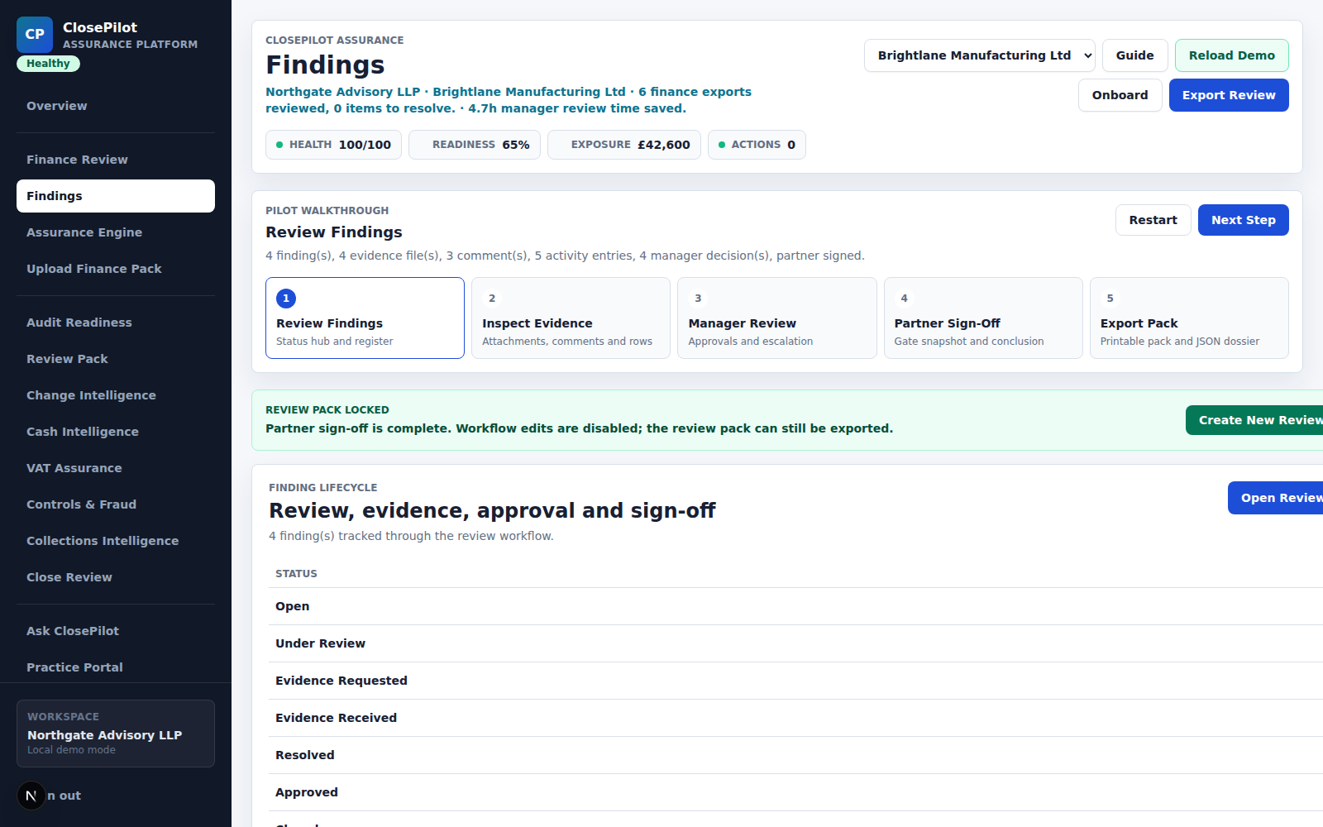1323x827 pixels.
Task: Open Review Pack in sidebar
Action: [116, 359]
